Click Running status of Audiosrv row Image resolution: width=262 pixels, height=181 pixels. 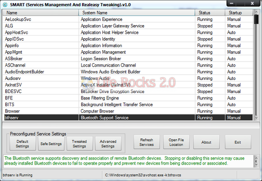click(205, 78)
